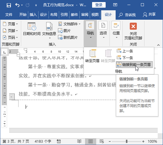Open the 文件 menu tab
Viewport: 163px width, 145px height.
click(x=9, y=14)
